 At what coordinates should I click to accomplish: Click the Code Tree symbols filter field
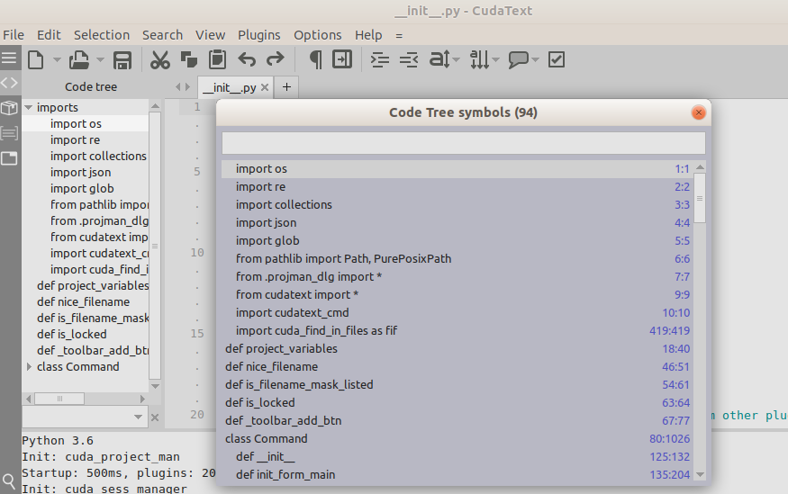tap(463, 143)
